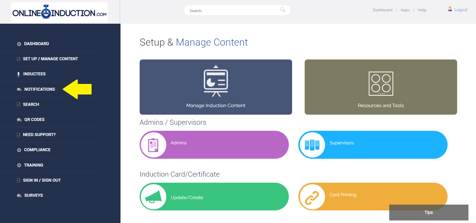Open the Apps header link
This screenshot has width=476, height=223.
coord(405,10)
